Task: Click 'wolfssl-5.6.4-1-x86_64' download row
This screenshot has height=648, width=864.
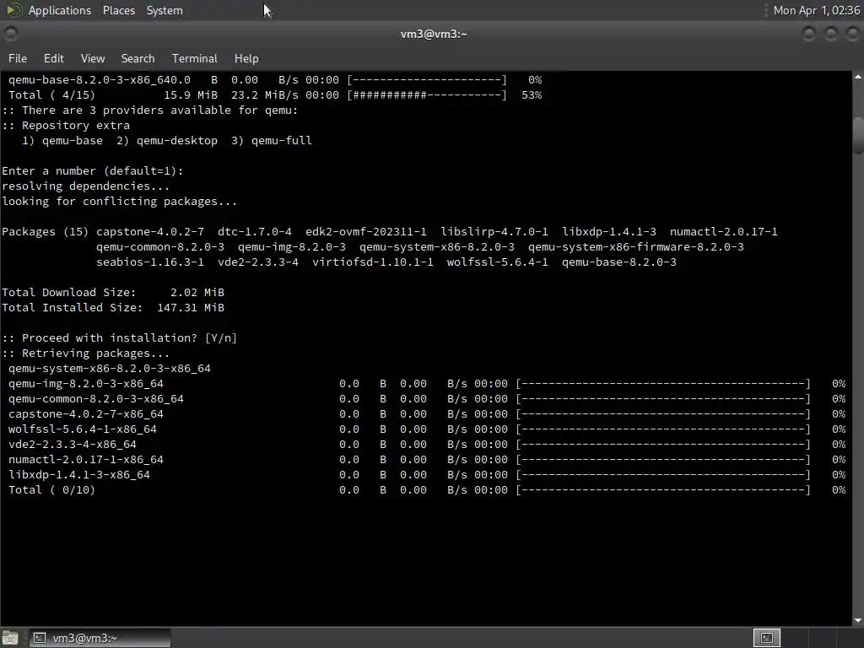Action: click(x=427, y=429)
